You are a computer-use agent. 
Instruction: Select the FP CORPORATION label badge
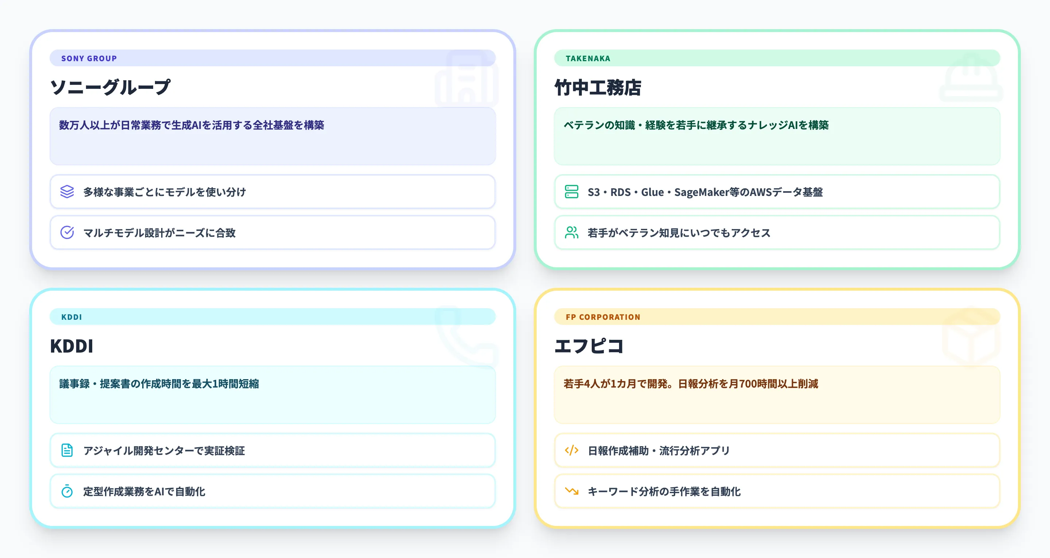[777, 317]
